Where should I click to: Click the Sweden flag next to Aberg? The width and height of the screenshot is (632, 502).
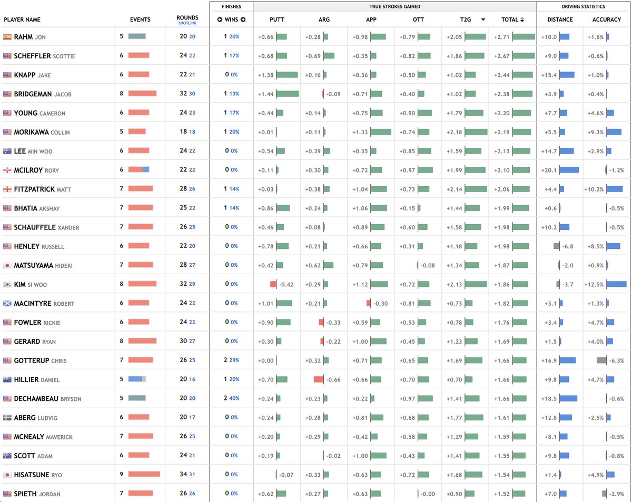[x=7, y=417]
